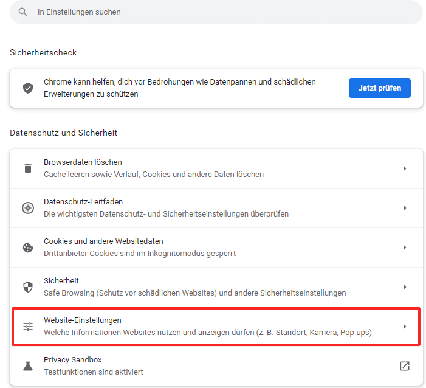Click the sliders icon for Website-Einstellungen
This screenshot has width=426, height=388.
(x=28, y=327)
